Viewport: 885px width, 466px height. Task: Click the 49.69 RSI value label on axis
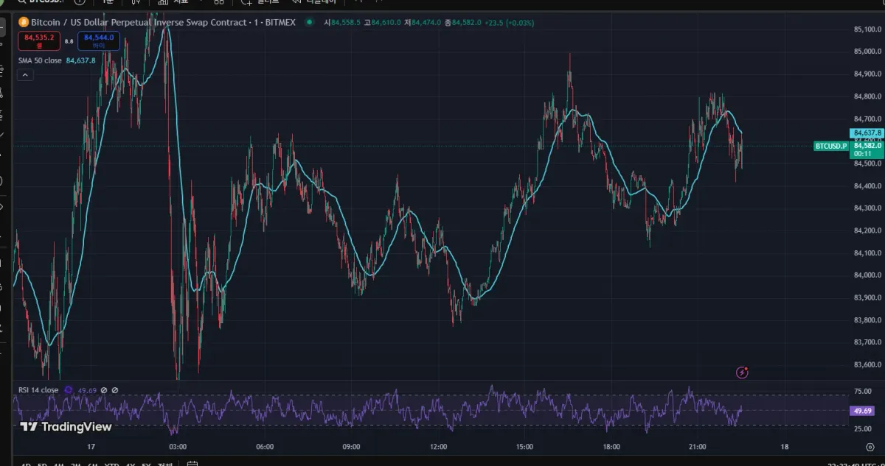click(x=861, y=411)
